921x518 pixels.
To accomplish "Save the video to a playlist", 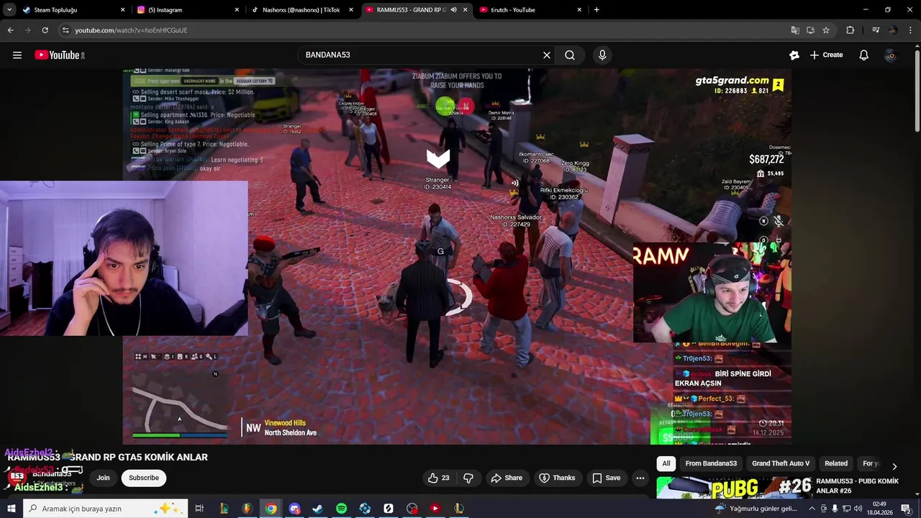I will (x=606, y=478).
